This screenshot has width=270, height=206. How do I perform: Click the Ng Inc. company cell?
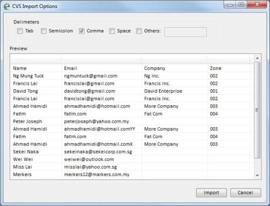(175, 76)
